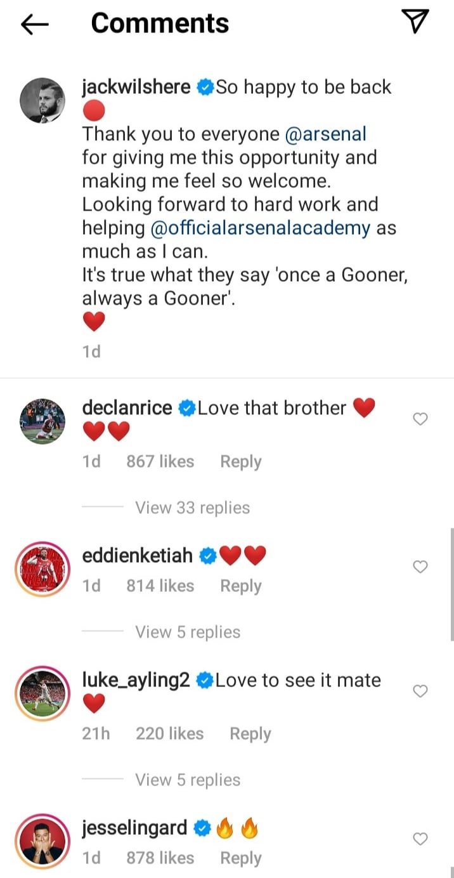Tap the back arrow icon
This screenshot has width=454, height=878.
pyautogui.click(x=35, y=24)
